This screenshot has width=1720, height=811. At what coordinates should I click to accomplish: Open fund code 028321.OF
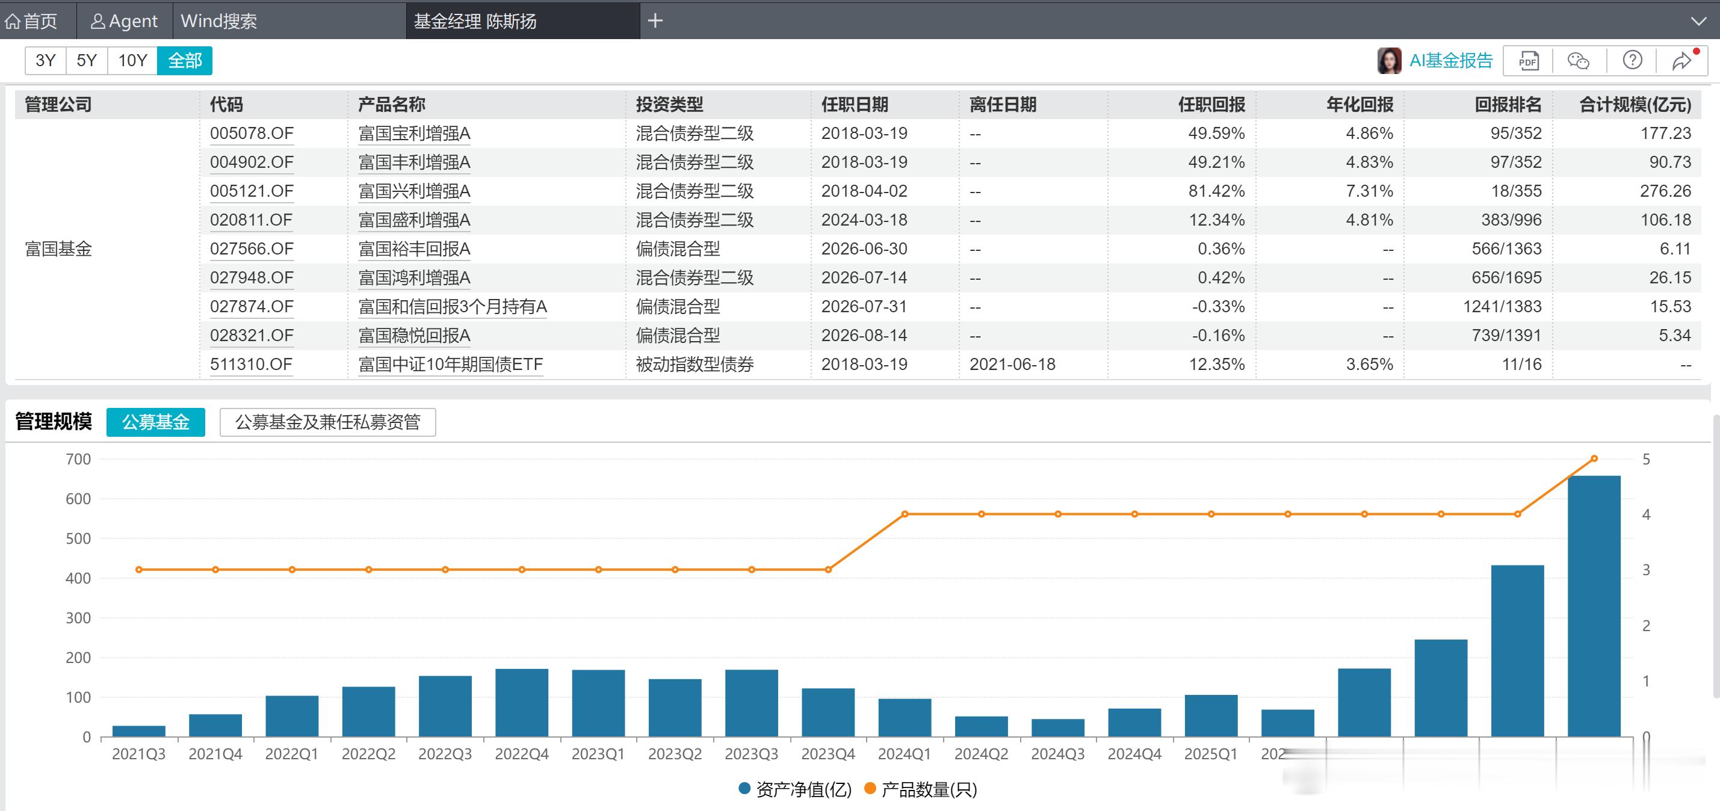click(252, 335)
